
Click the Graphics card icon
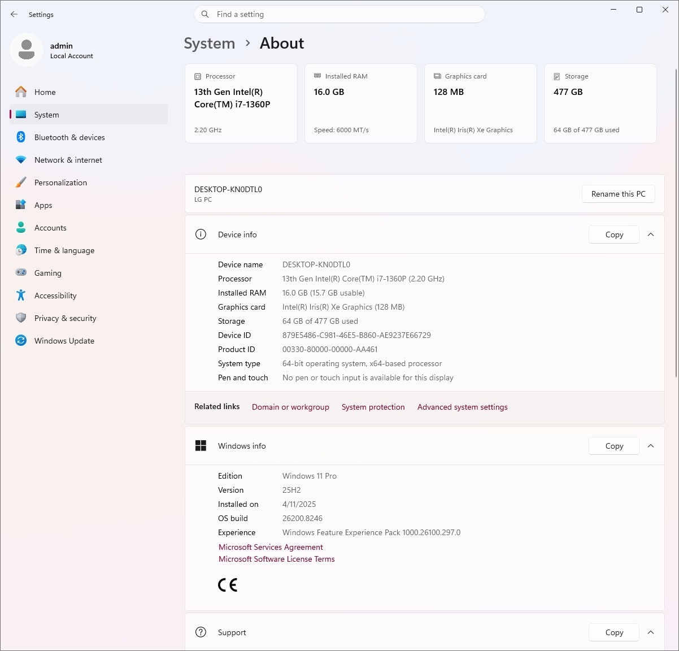coord(437,76)
